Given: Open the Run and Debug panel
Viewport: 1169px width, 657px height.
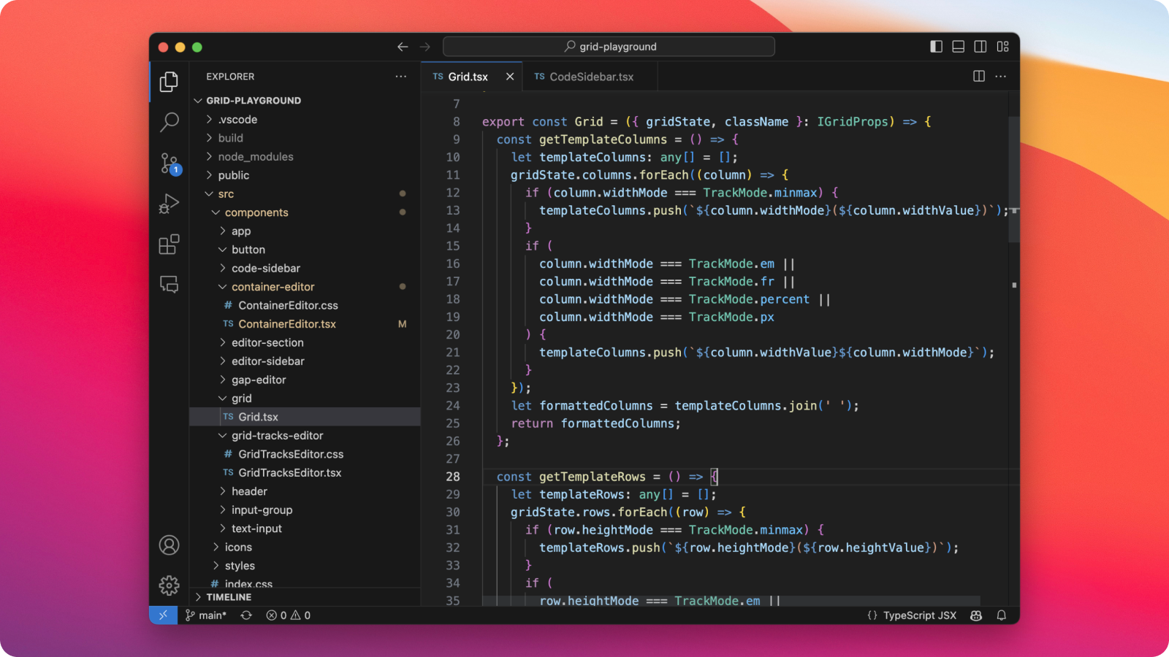Looking at the screenshot, I should click(x=169, y=204).
